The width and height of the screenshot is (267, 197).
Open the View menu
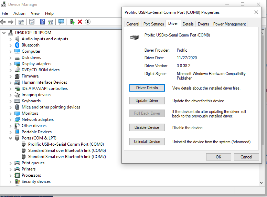click(35, 13)
